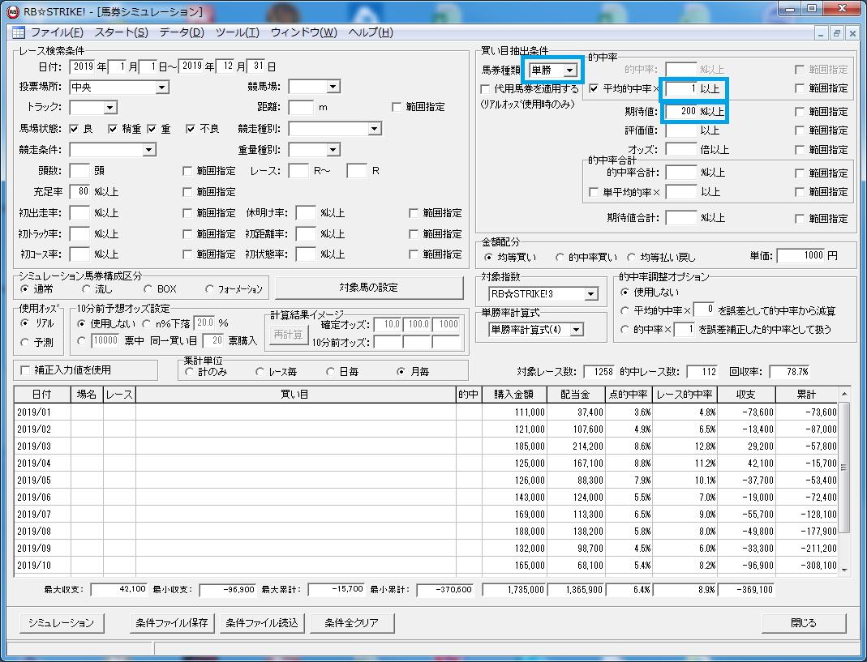Expand the 競馬場 dropdown
Viewport: 867px width, 662px height.
(333, 87)
